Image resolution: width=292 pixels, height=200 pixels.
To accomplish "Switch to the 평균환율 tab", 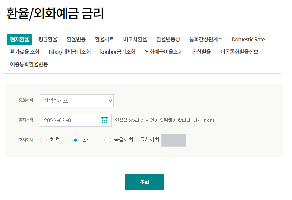I will point(48,39).
